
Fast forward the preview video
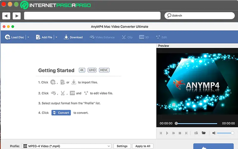click(173, 133)
